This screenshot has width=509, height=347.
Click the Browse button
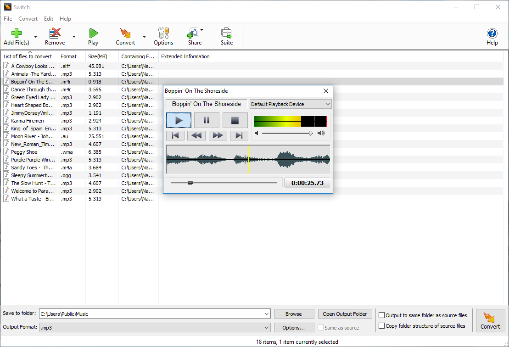(294, 313)
